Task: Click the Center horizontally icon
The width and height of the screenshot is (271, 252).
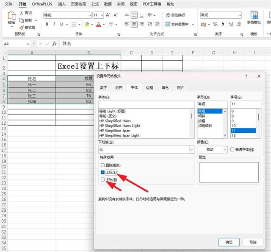Action: [134, 24]
